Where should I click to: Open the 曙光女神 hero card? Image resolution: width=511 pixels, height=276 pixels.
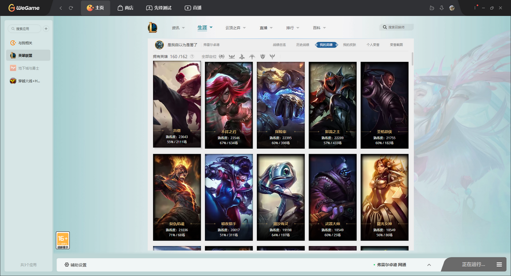click(x=385, y=197)
